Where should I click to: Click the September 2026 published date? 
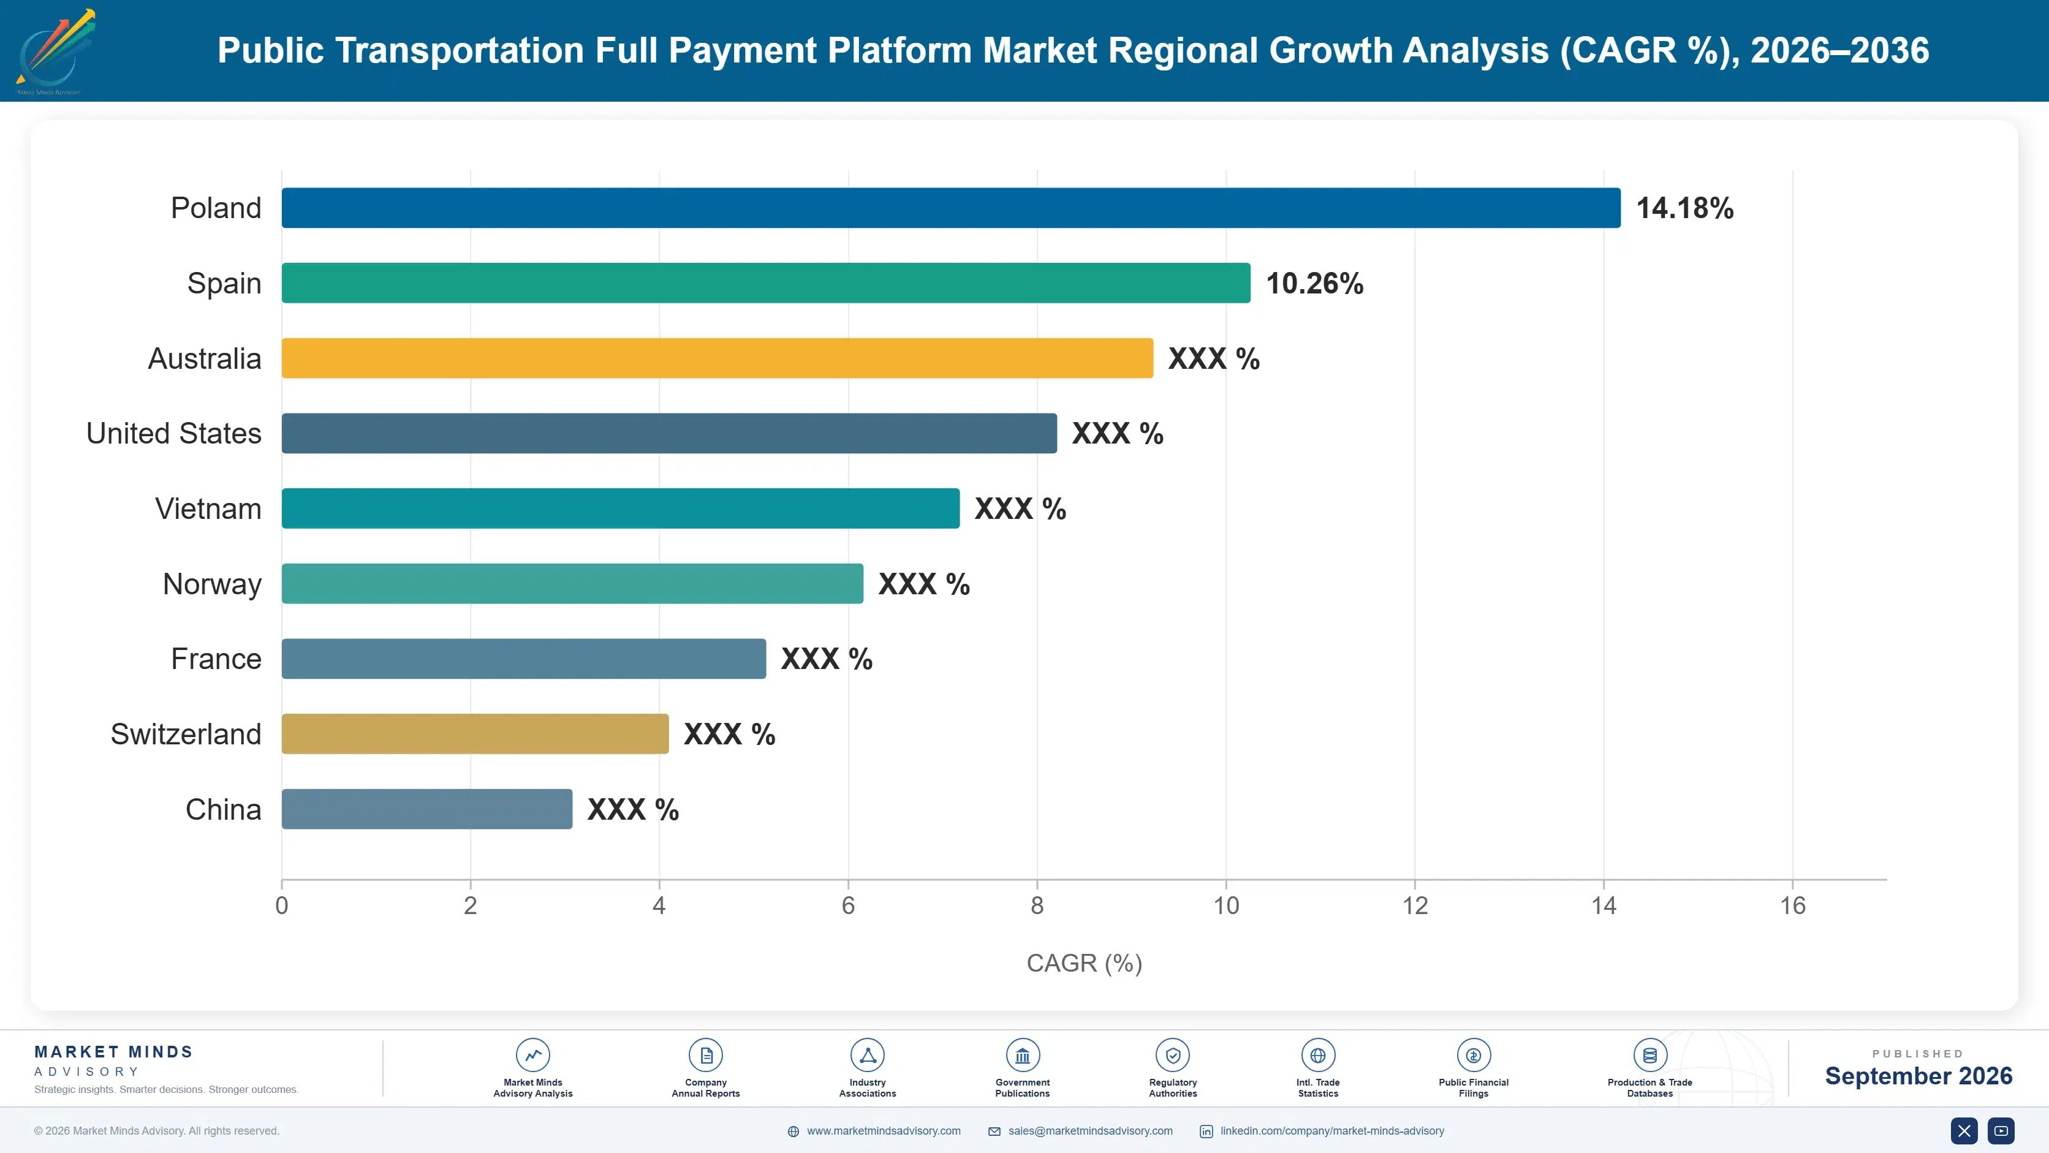pos(1918,1076)
